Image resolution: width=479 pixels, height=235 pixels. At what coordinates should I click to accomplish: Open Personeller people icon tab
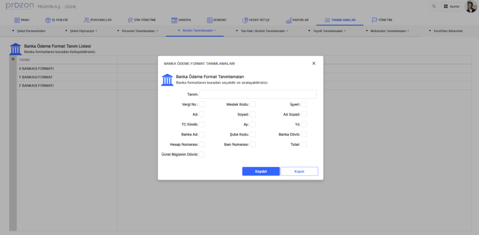click(87, 20)
